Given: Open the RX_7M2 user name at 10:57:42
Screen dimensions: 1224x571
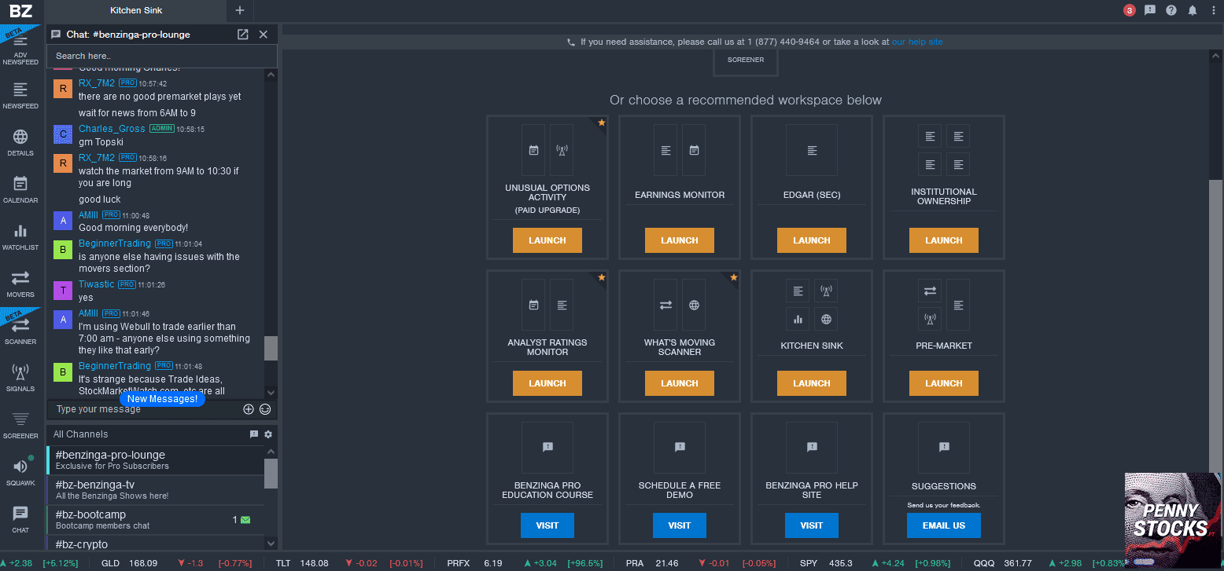Looking at the screenshot, I should point(97,82).
